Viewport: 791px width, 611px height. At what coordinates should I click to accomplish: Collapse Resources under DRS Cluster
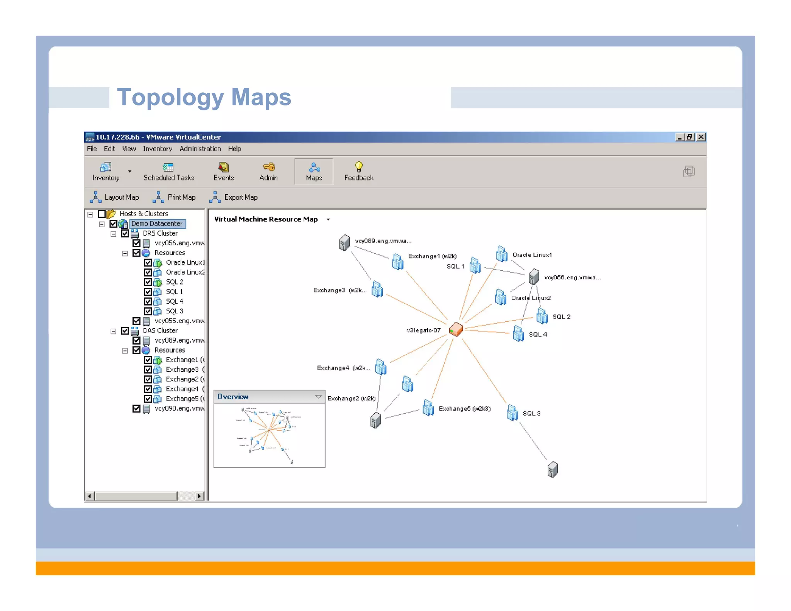pos(125,253)
